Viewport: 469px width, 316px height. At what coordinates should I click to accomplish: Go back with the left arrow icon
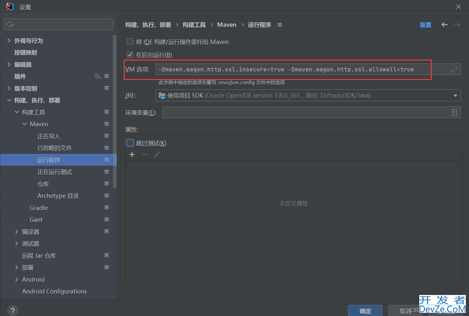coord(444,25)
